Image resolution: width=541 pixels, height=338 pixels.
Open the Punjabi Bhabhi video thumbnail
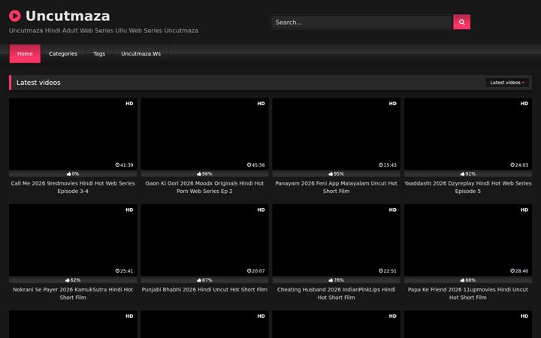(x=204, y=240)
